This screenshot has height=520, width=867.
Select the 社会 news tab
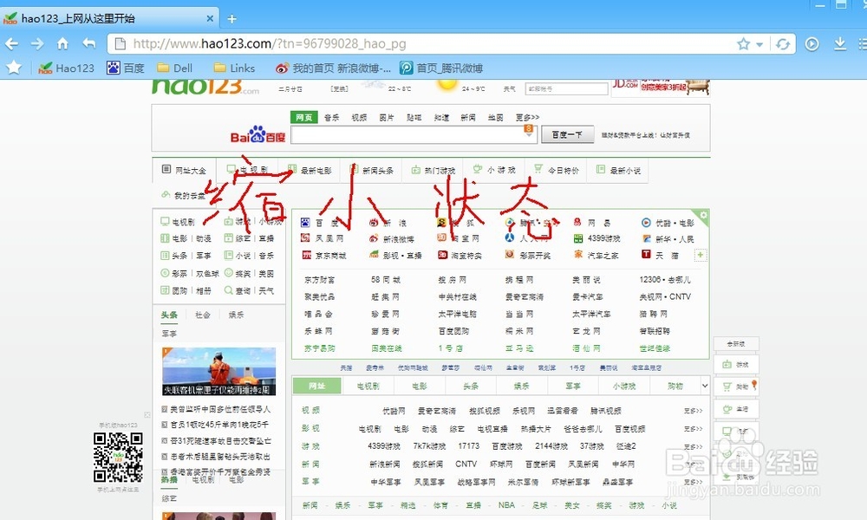[x=202, y=315]
